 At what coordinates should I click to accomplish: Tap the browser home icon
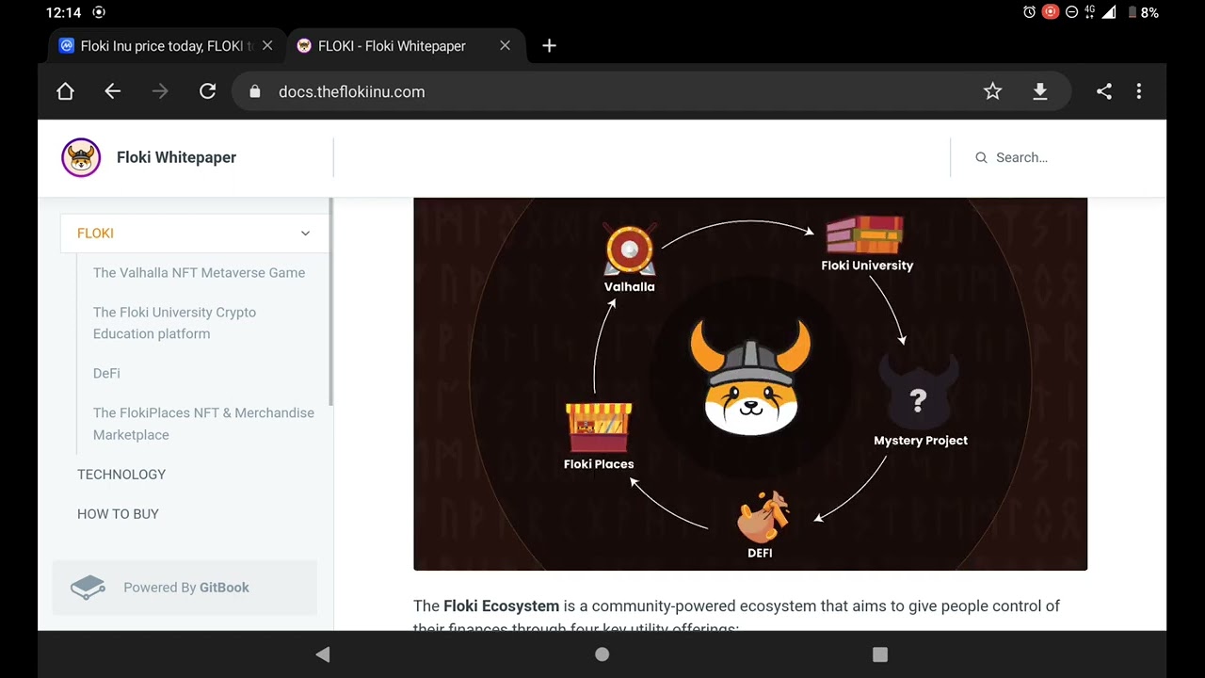[65, 91]
